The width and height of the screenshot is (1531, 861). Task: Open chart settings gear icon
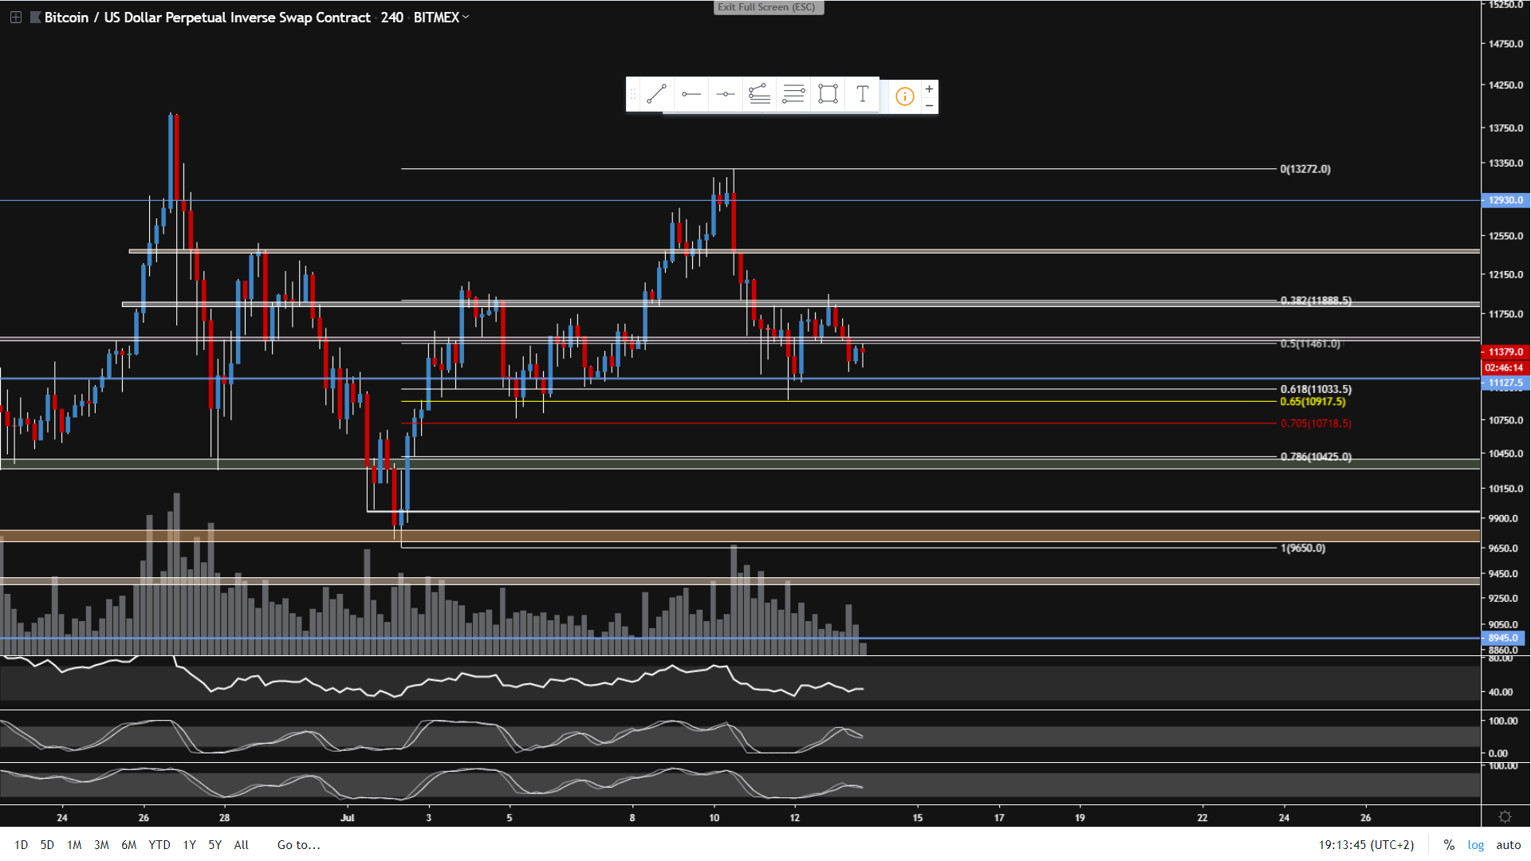(1505, 817)
